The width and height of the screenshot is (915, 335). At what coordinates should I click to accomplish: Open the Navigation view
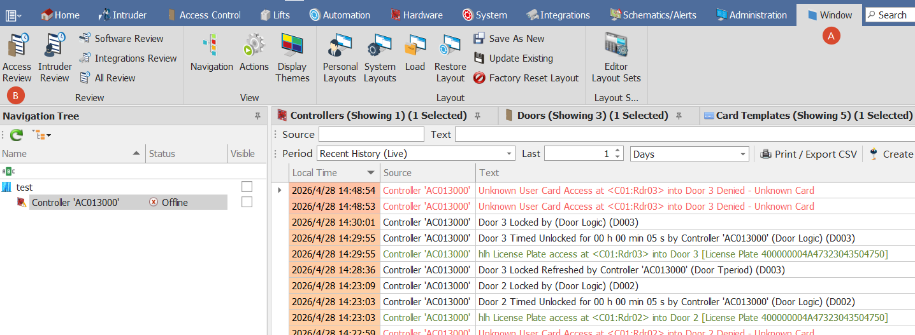[212, 53]
